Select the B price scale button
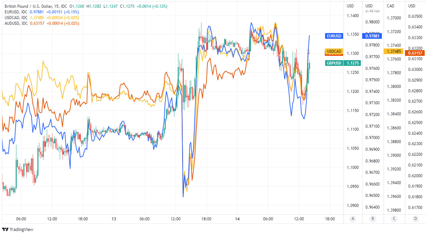 coord(373,219)
